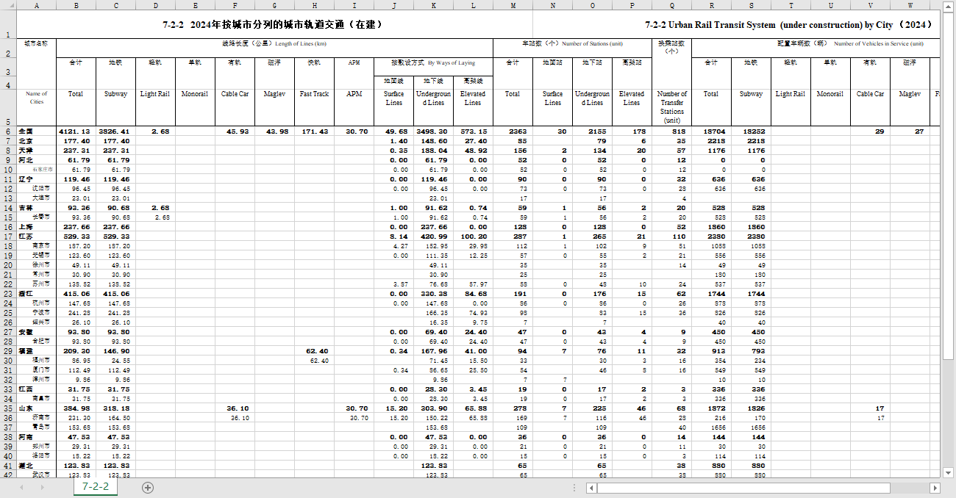Select column M header
Screen dimensions: 956x498
click(x=513, y=5)
